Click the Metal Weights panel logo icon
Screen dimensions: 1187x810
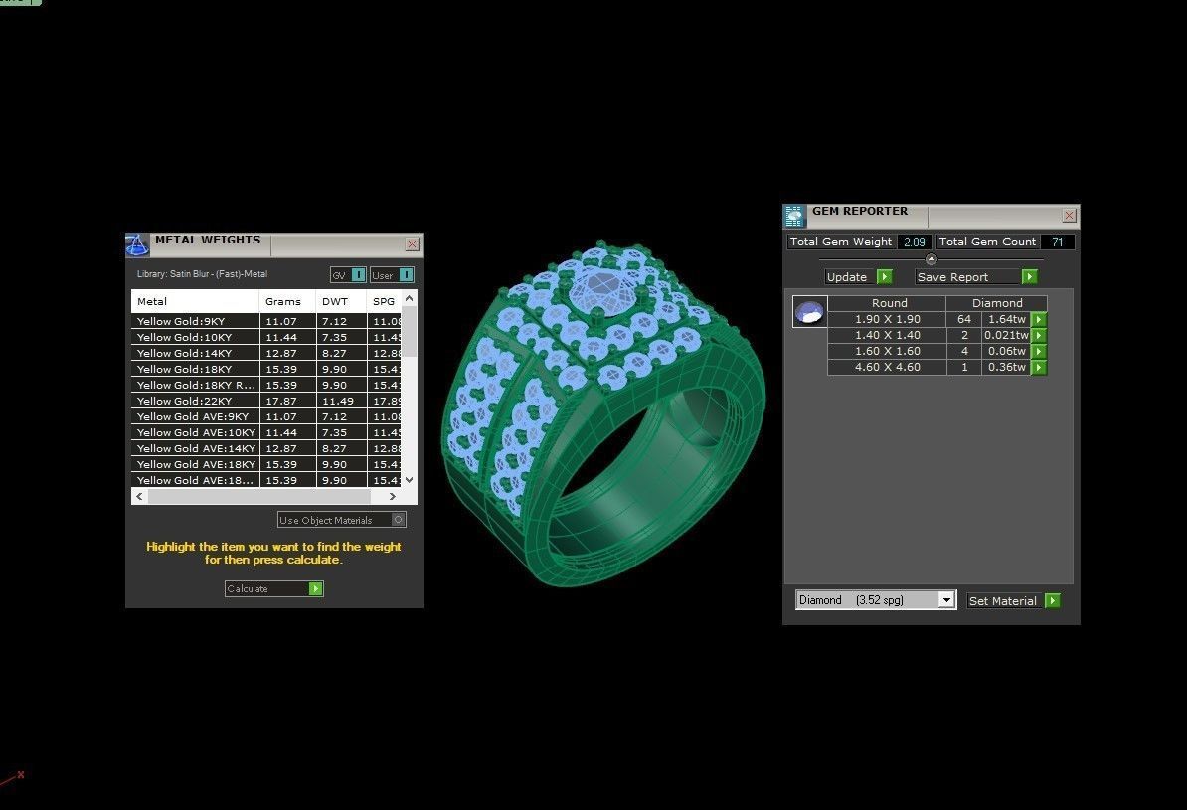(x=137, y=244)
